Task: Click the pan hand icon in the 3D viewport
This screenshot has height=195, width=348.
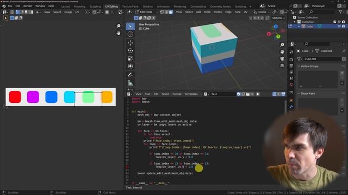Action: tap(282, 52)
